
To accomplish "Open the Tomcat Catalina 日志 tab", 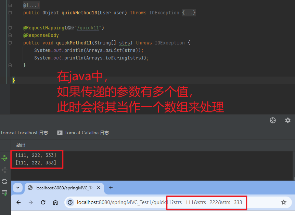I will pos(87,133).
